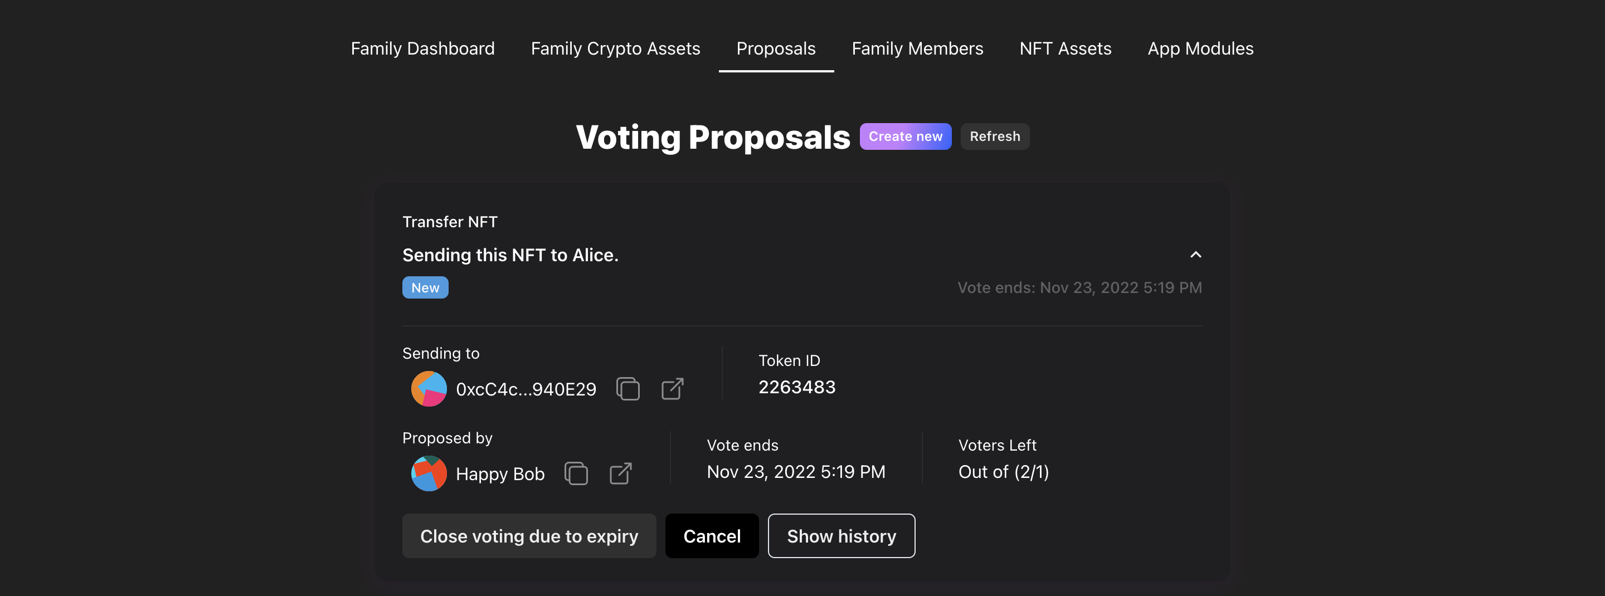The height and width of the screenshot is (596, 1605).
Task: Refresh the voting proposals list
Action: click(994, 136)
